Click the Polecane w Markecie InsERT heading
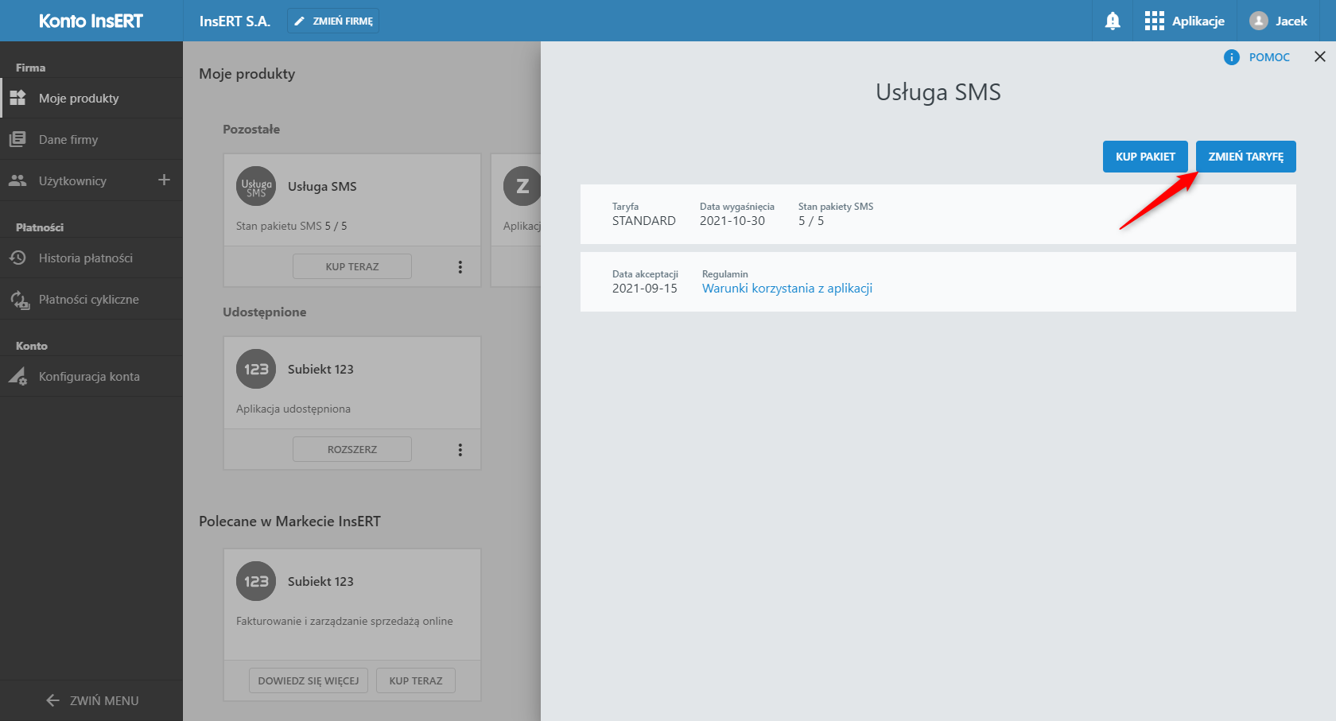 (x=289, y=521)
